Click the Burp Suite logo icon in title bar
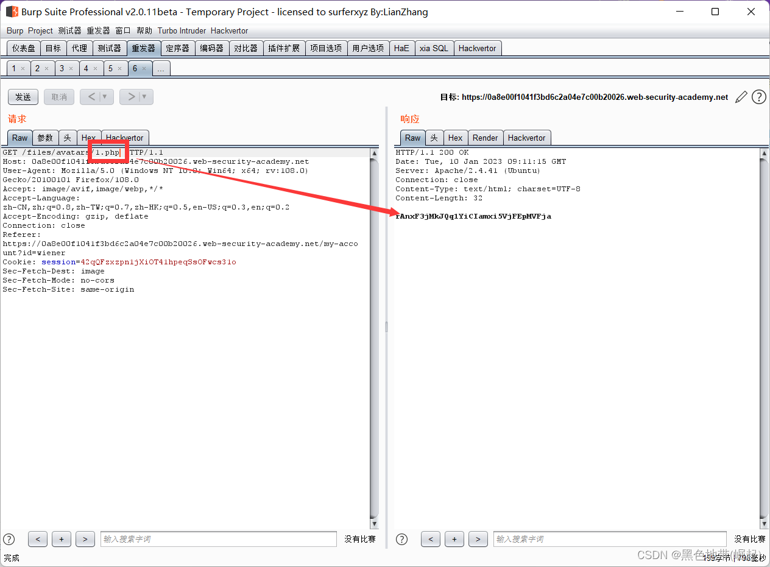 pos(12,12)
